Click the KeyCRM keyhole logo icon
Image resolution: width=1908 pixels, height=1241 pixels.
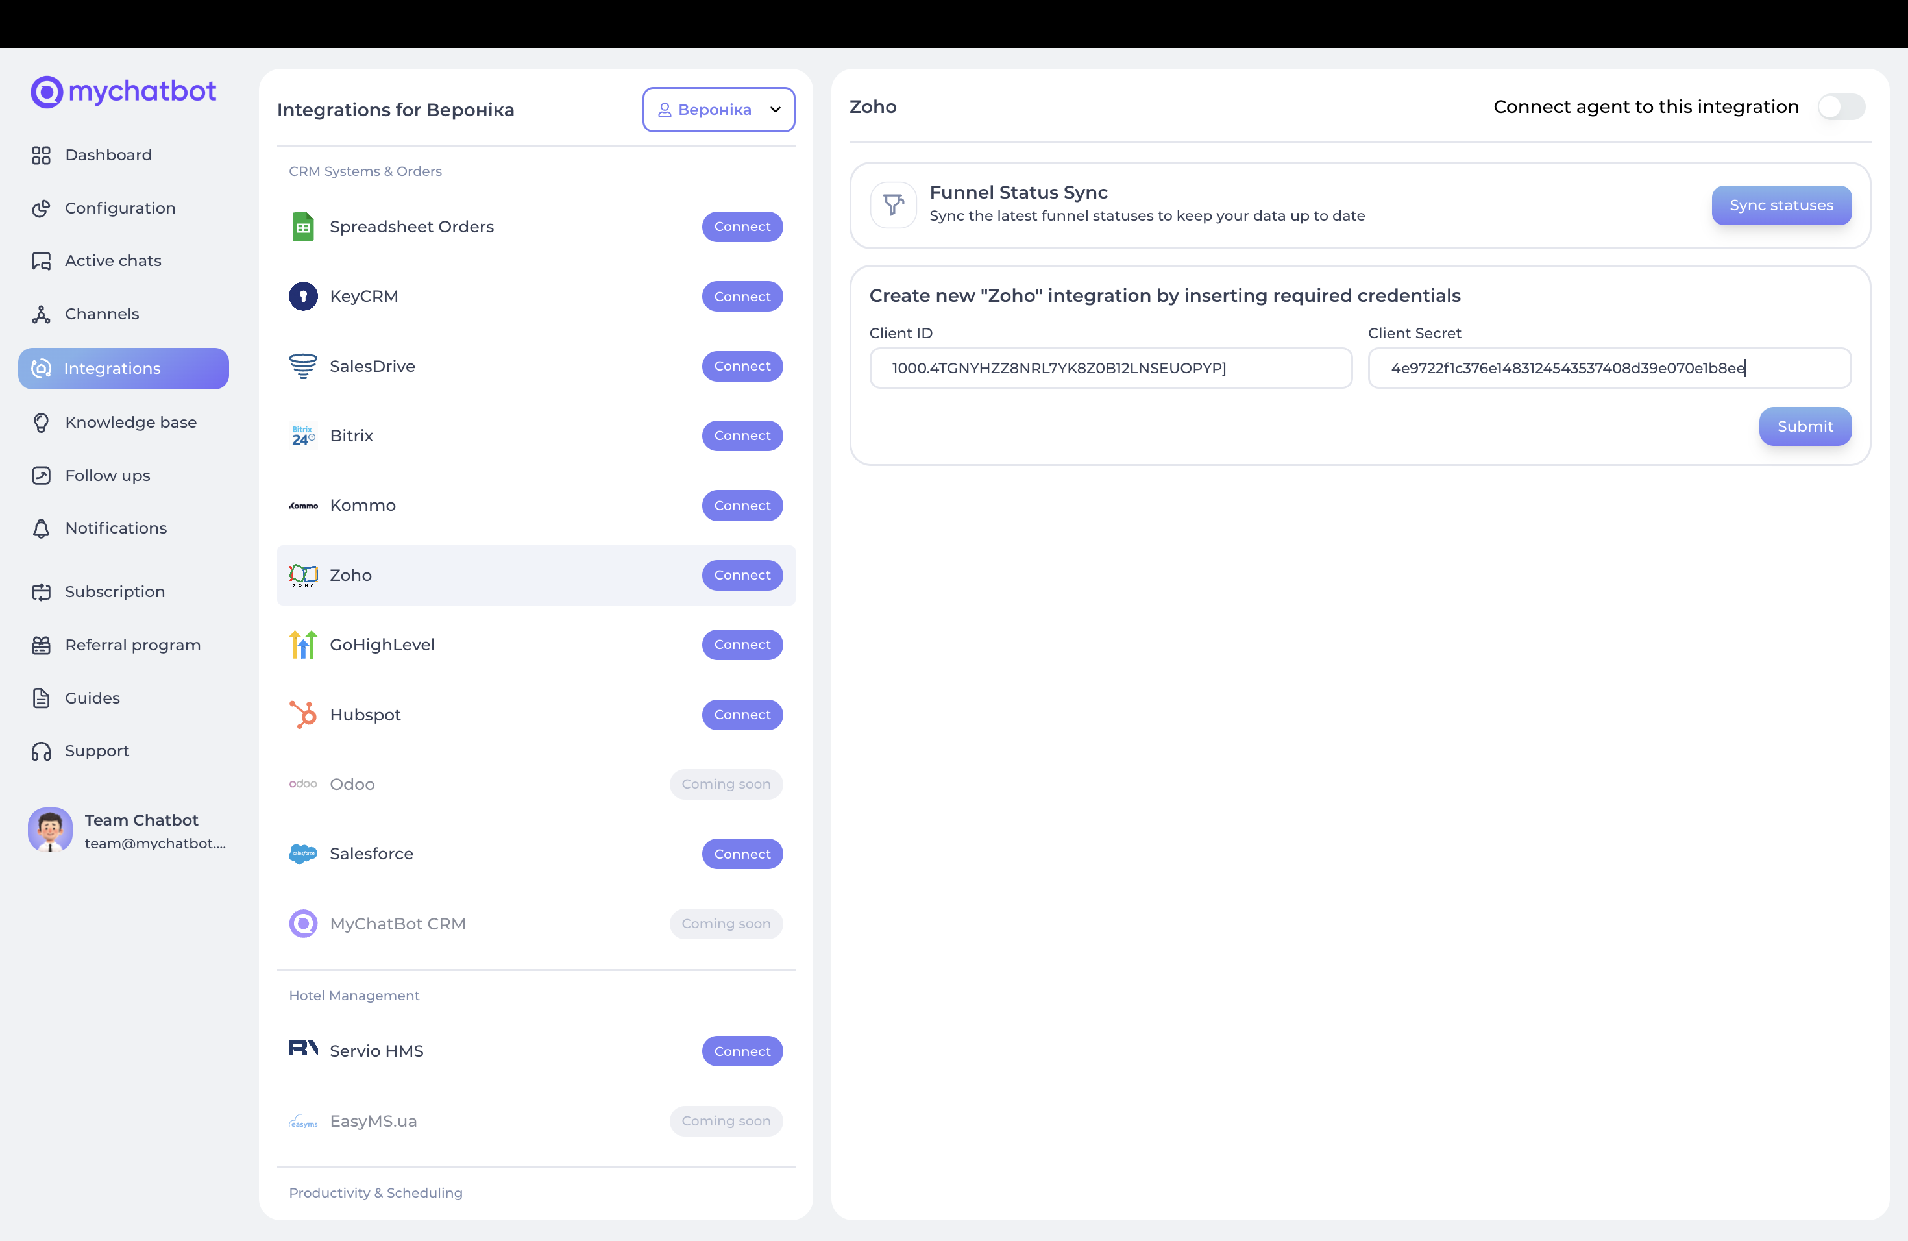point(303,297)
